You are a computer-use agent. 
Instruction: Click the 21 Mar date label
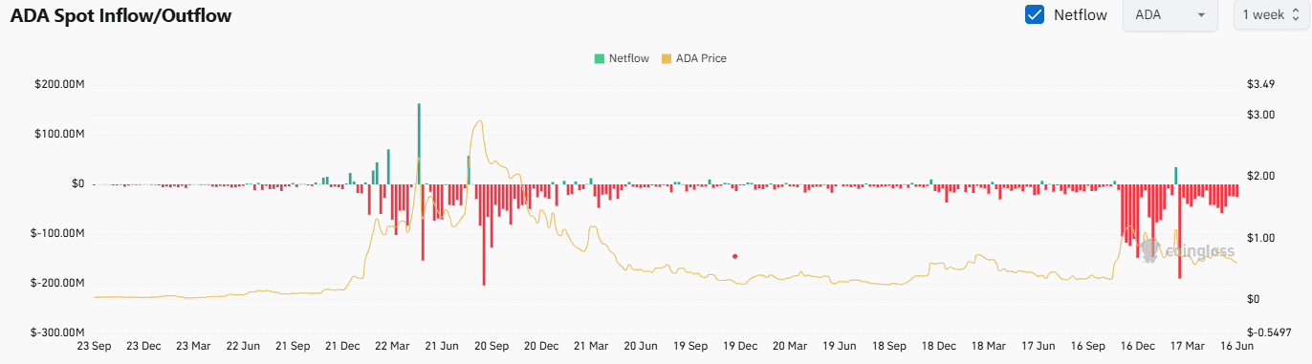[591, 347]
